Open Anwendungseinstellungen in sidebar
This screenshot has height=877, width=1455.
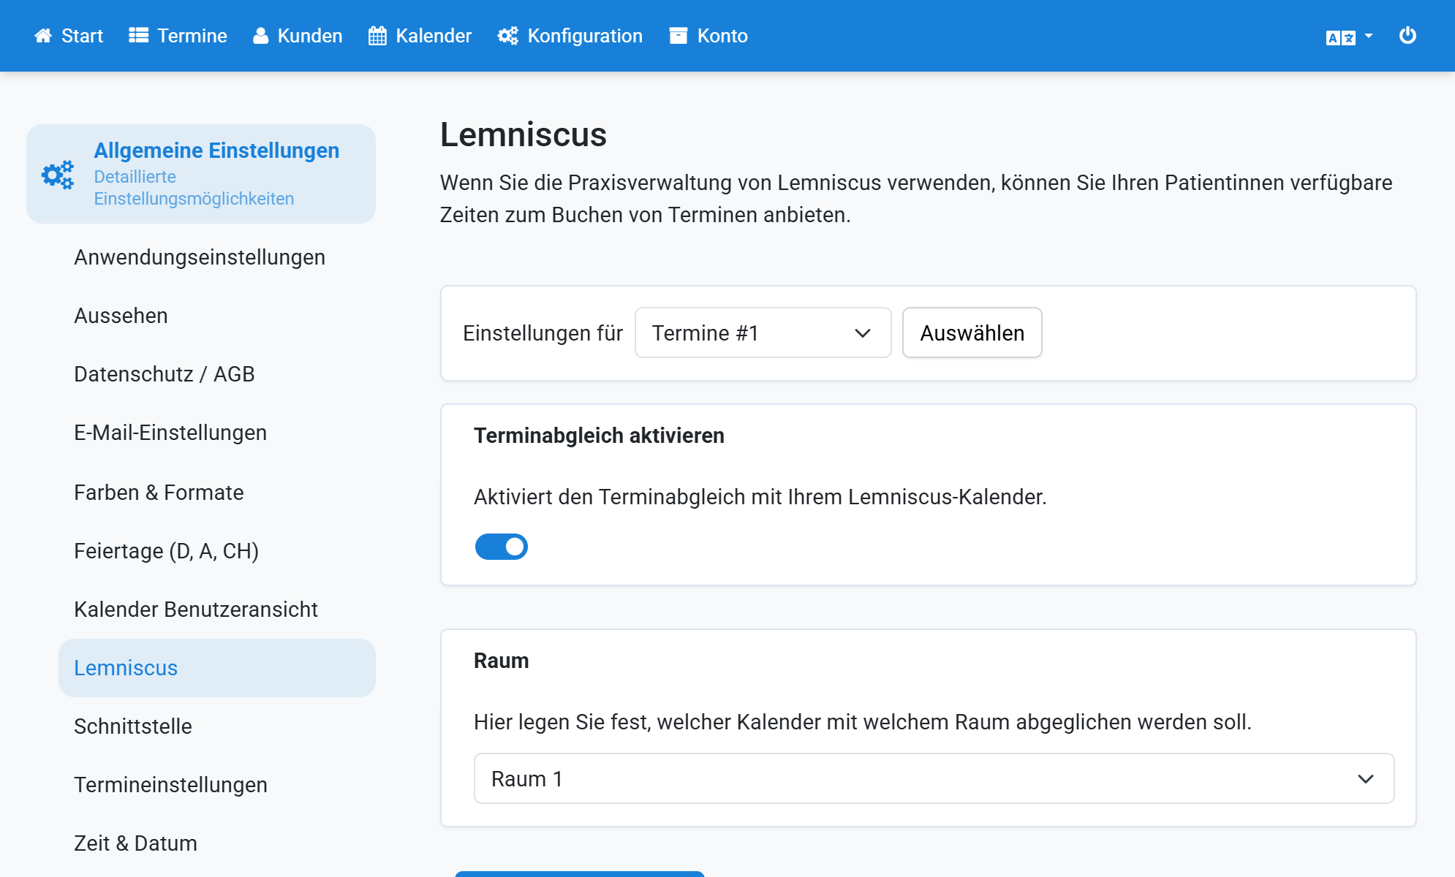[x=200, y=257]
